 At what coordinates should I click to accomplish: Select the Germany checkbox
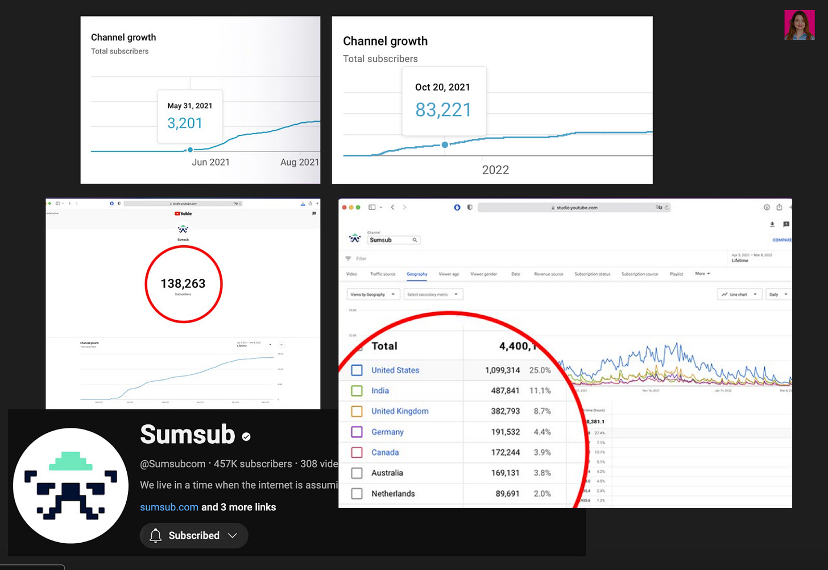coord(357,432)
